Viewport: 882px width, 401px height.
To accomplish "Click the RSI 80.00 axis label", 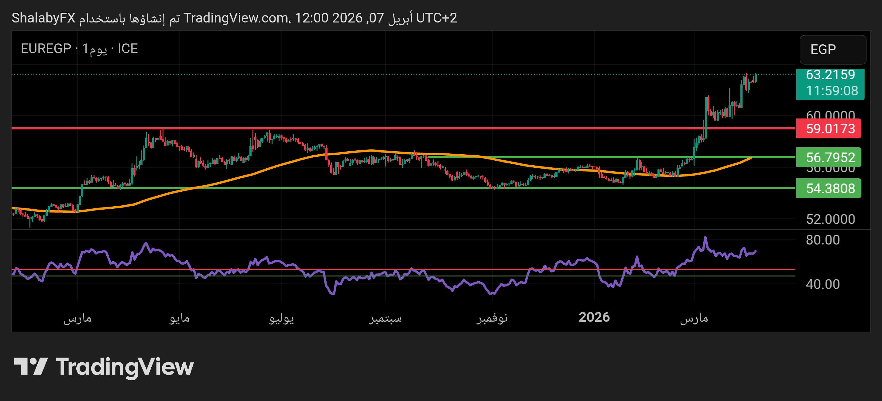I will (822, 240).
